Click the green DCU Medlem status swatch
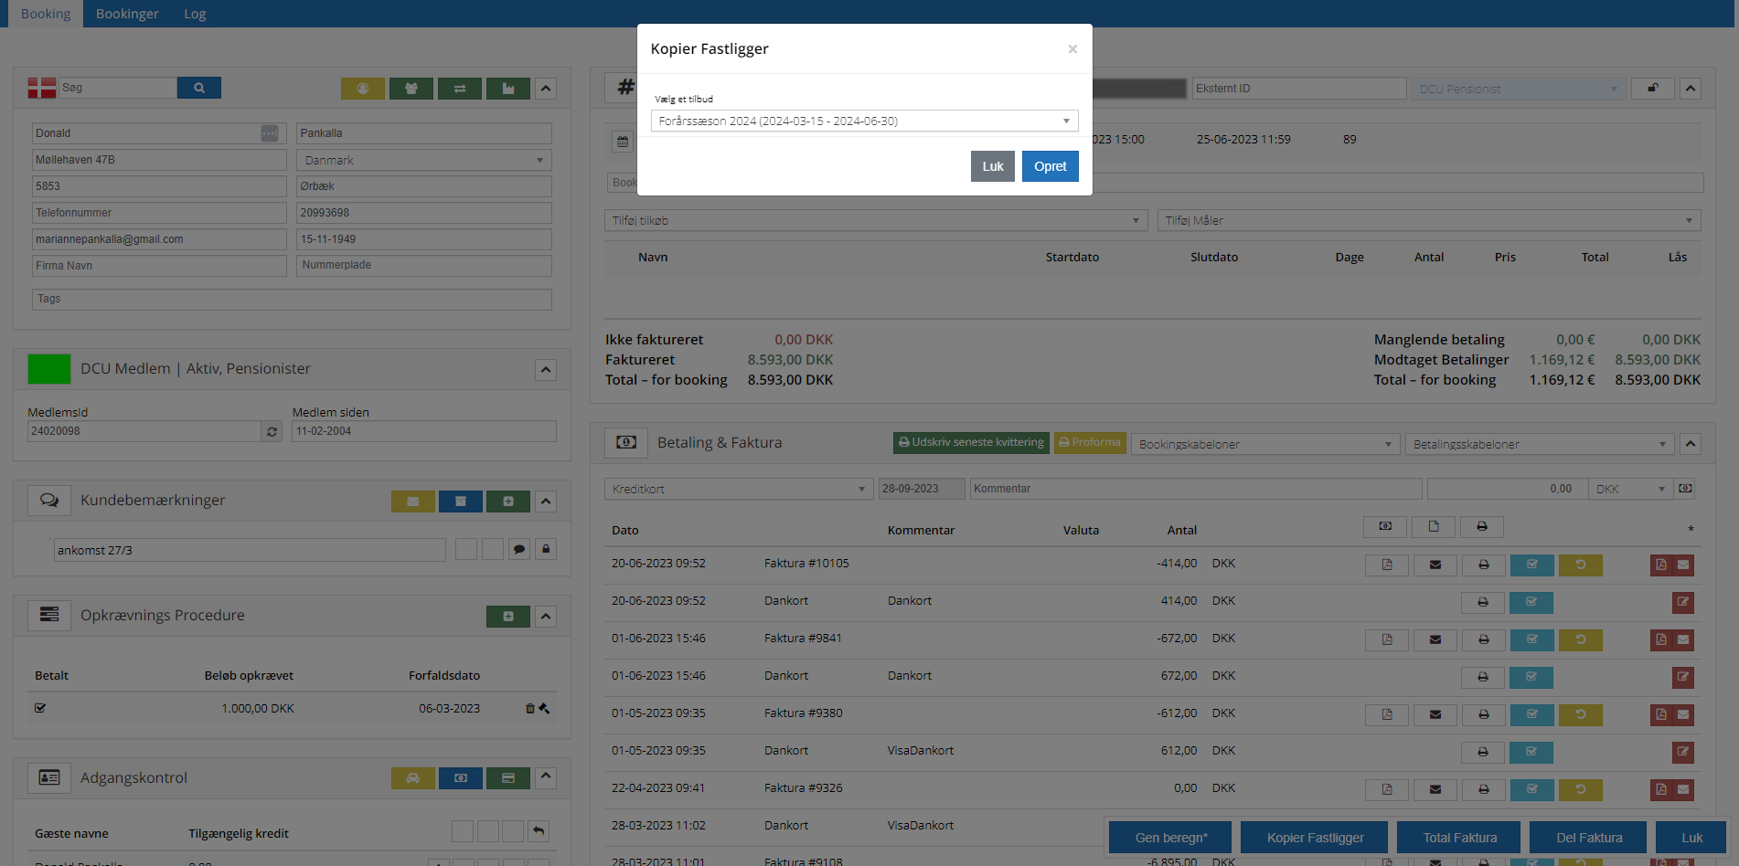Screen dimensions: 1739x866 tap(49, 369)
